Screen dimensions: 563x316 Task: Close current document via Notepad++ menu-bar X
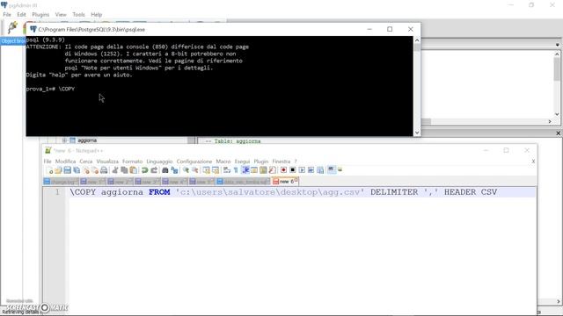coord(533,162)
